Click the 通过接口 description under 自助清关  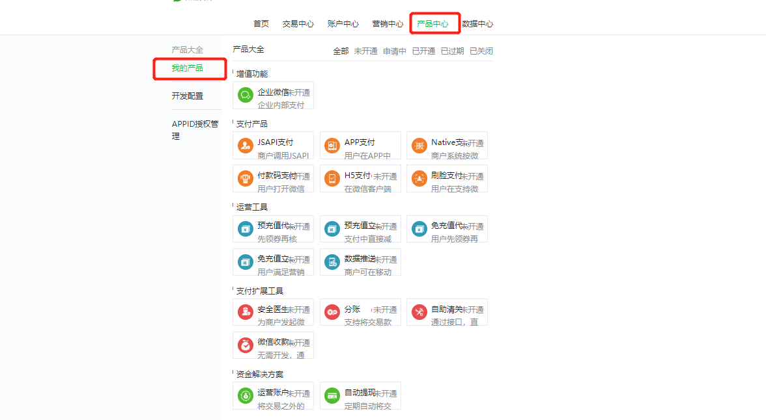pos(455,322)
